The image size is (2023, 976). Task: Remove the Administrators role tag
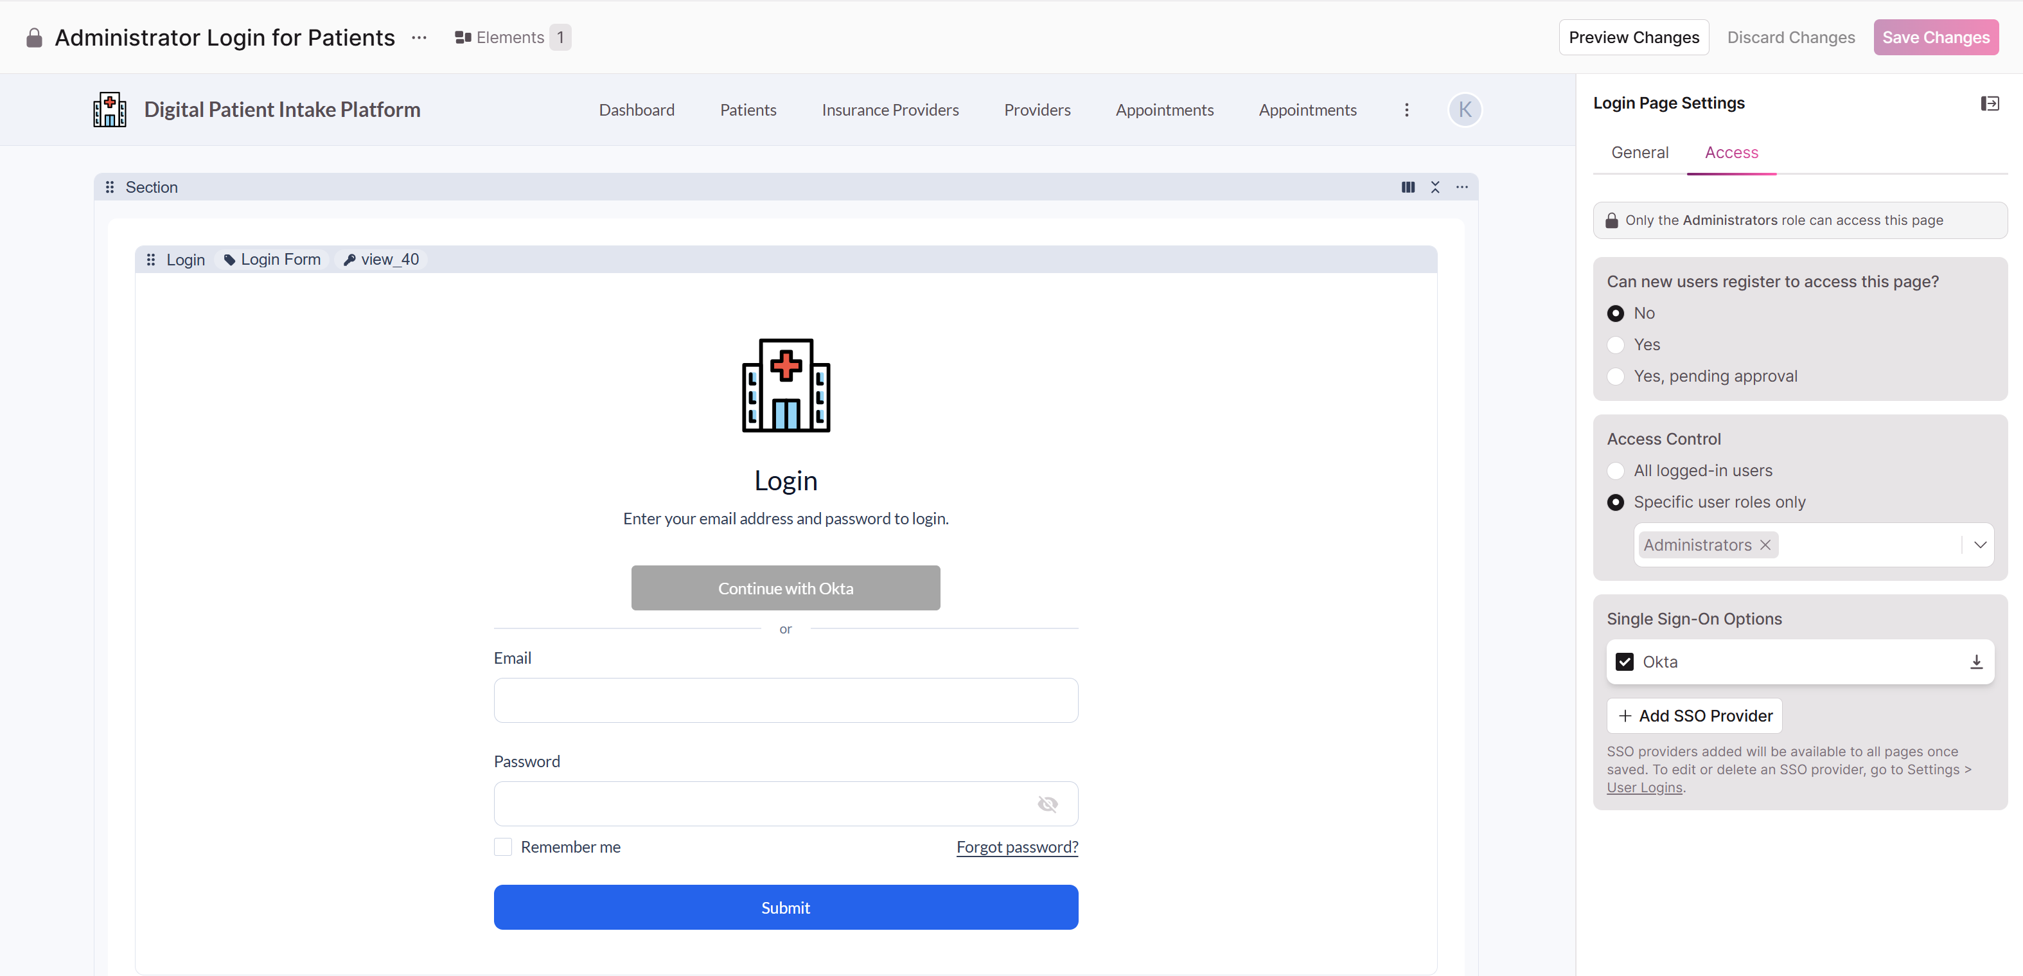(x=1765, y=545)
